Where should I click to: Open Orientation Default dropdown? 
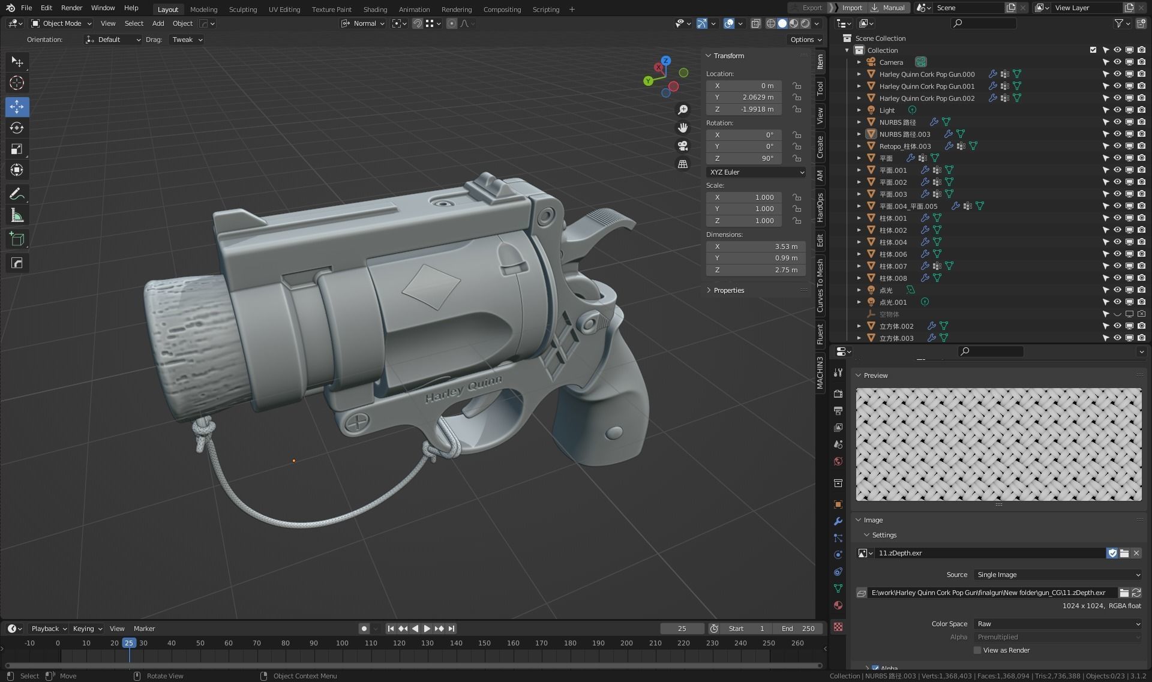click(x=113, y=40)
